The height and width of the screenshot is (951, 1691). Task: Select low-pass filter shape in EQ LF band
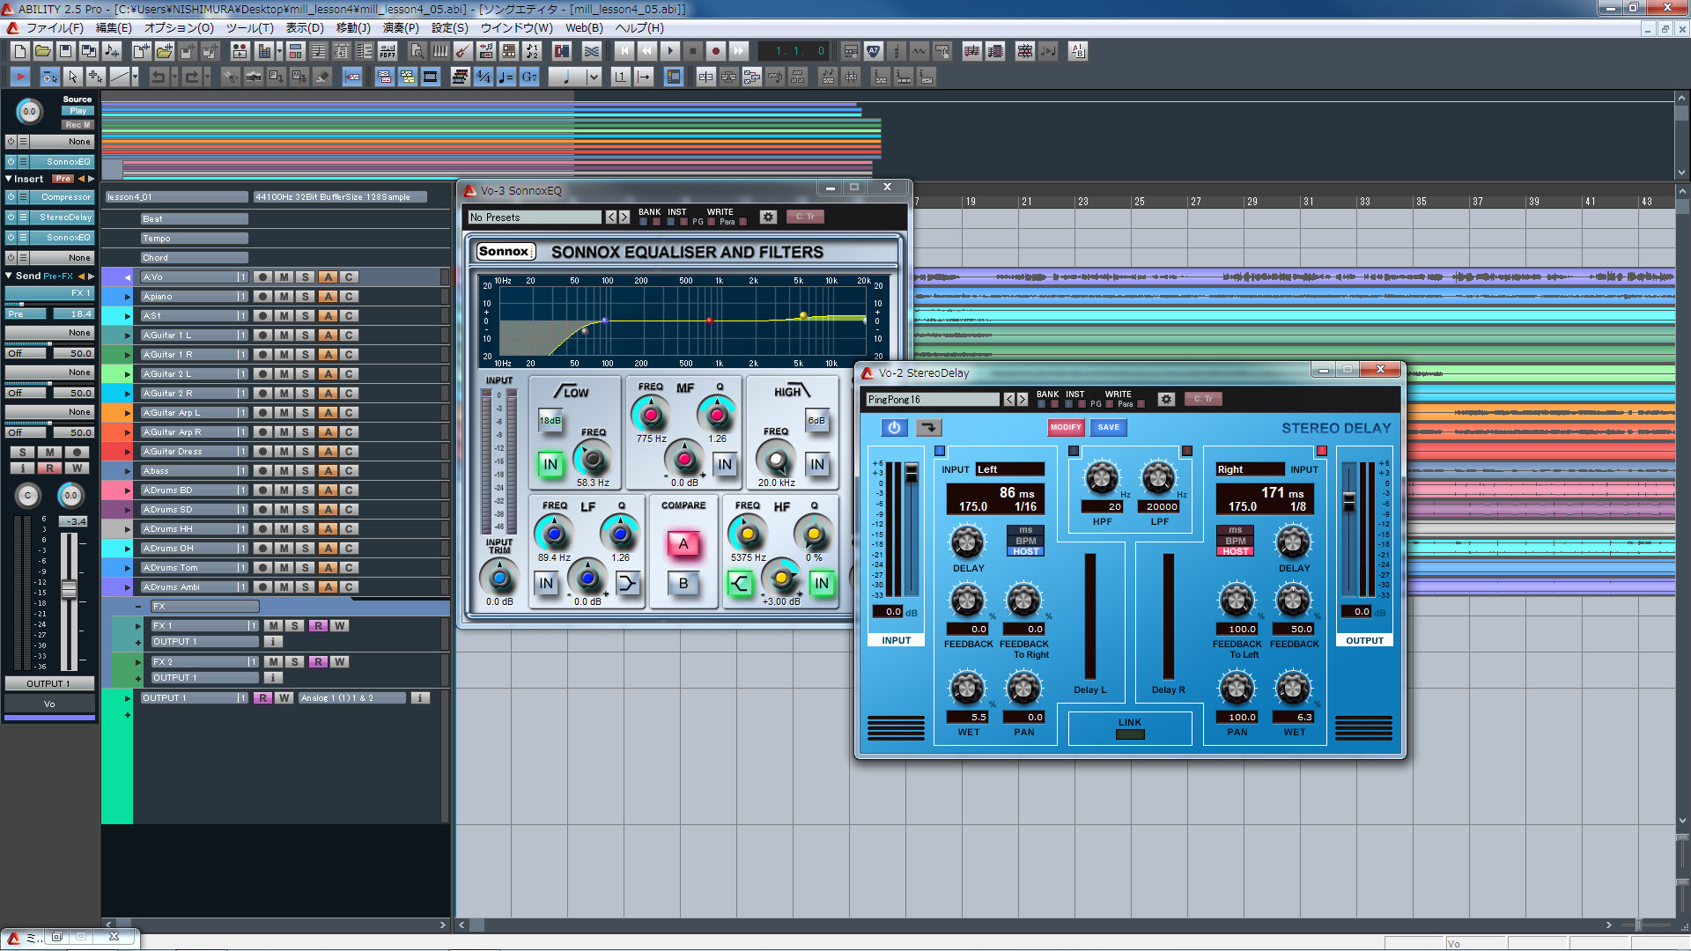(627, 583)
